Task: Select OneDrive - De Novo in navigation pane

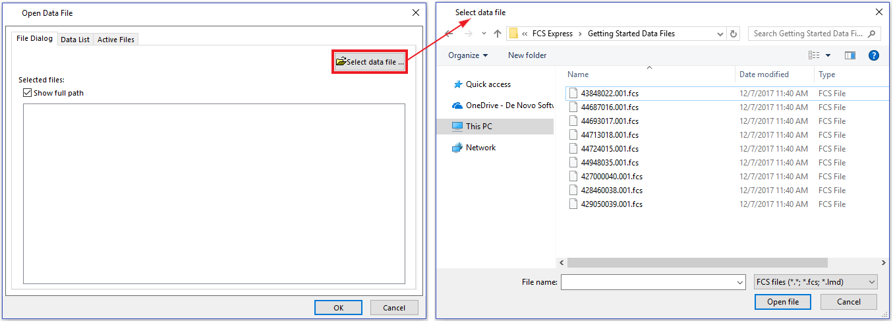Action: 502,105
